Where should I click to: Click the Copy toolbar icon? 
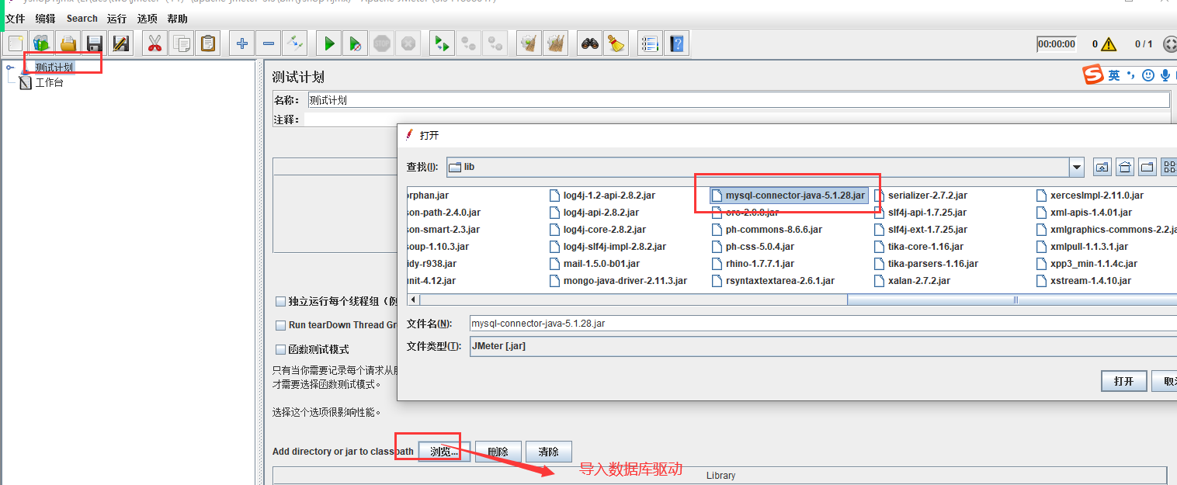click(182, 43)
